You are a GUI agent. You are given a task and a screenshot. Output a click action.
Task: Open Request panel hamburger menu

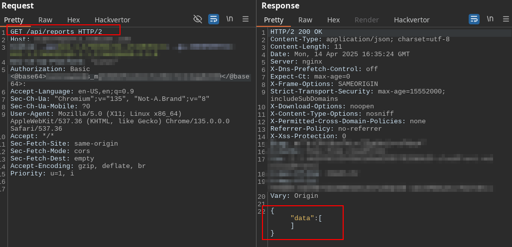tap(246, 19)
